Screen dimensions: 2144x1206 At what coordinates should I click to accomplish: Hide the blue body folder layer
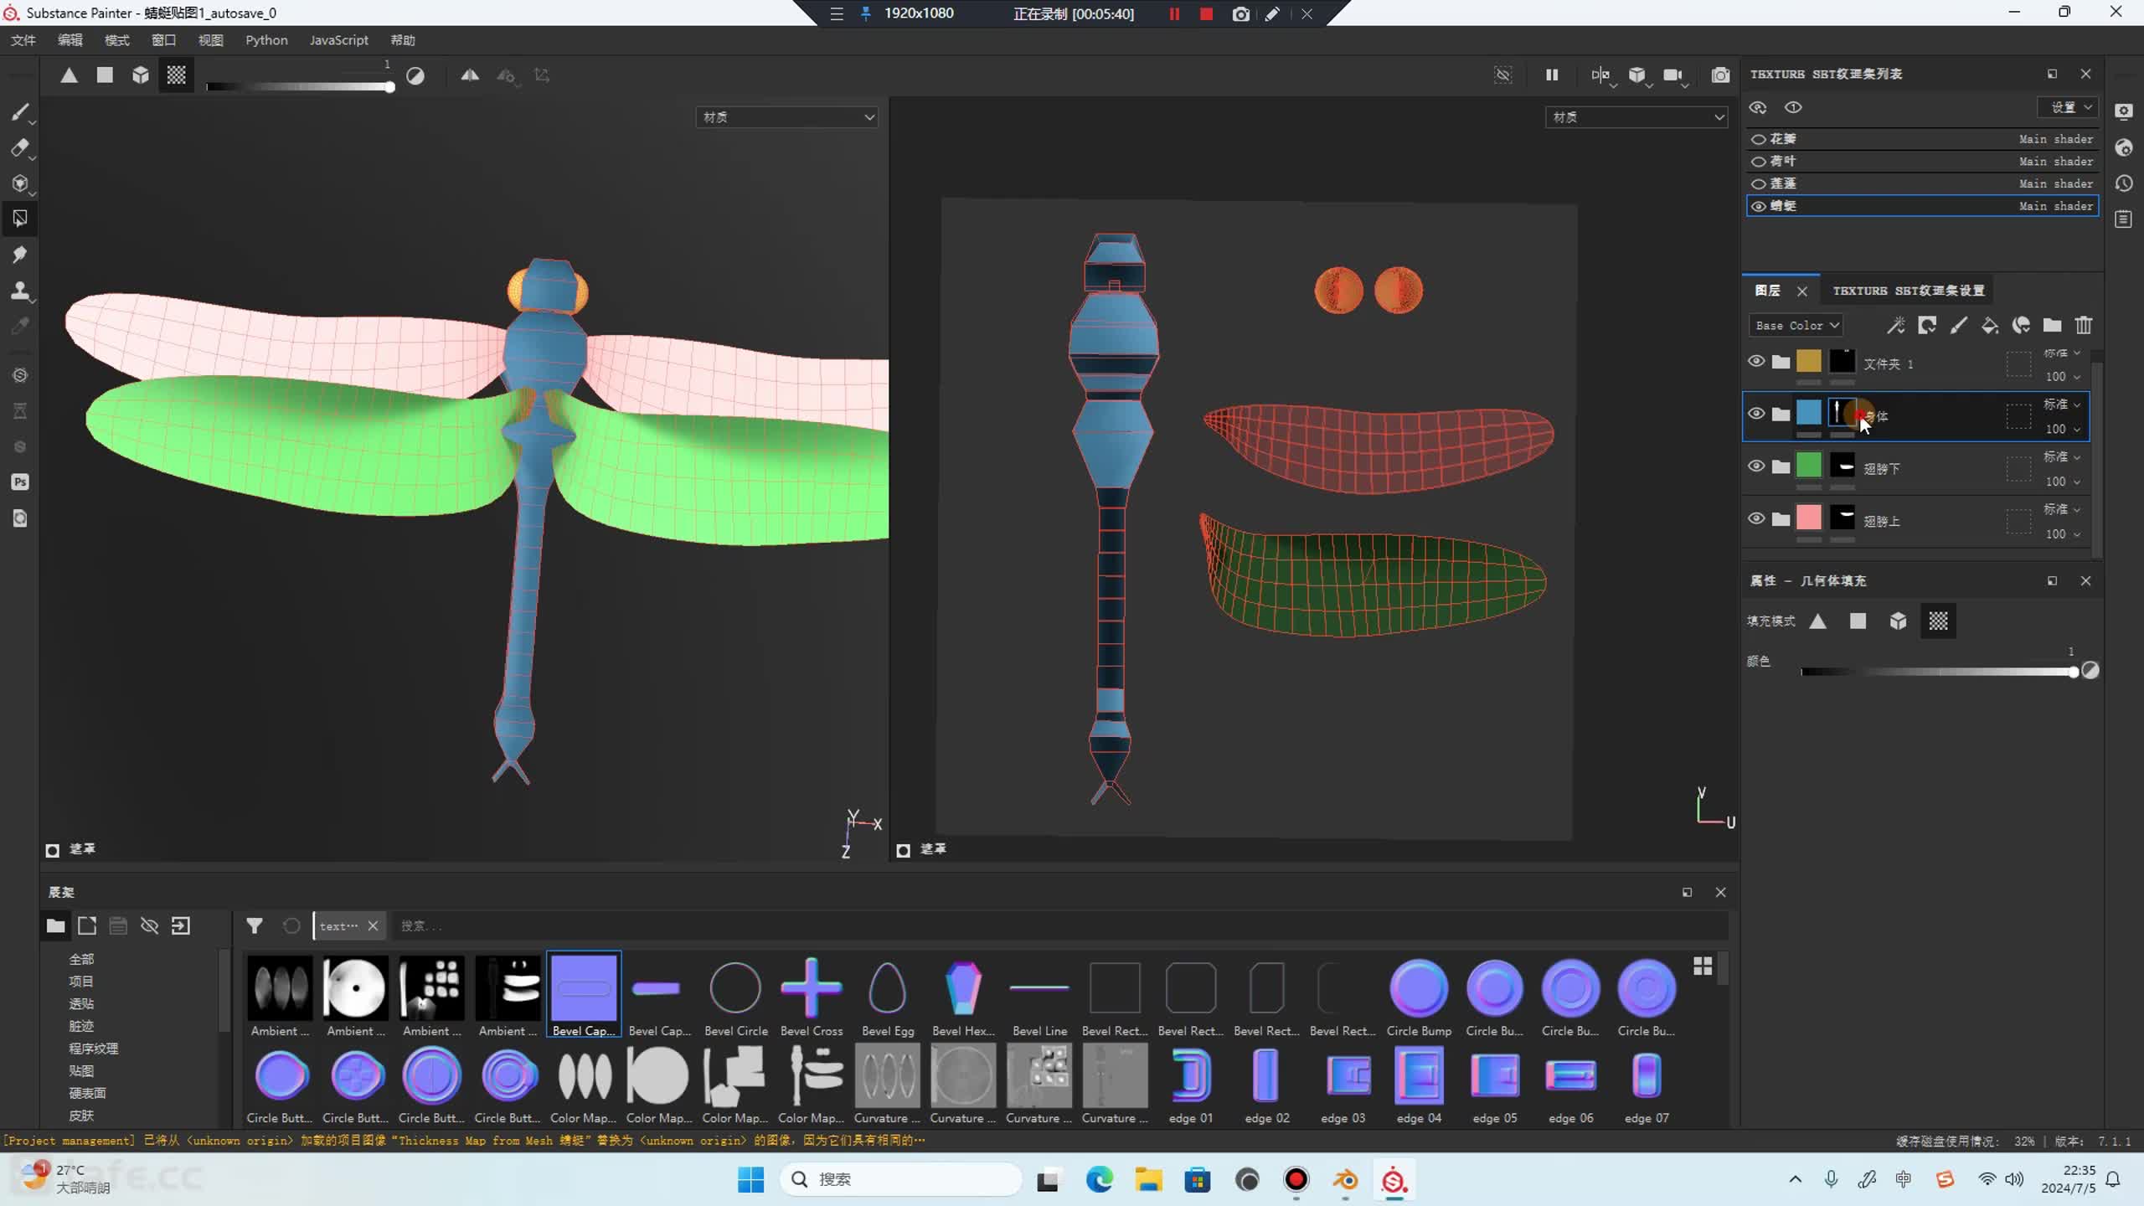click(x=1756, y=414)
